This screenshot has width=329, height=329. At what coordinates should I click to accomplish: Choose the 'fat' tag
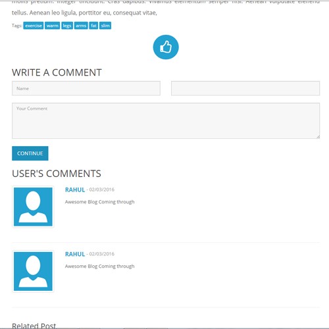click(x=93, y=26)
